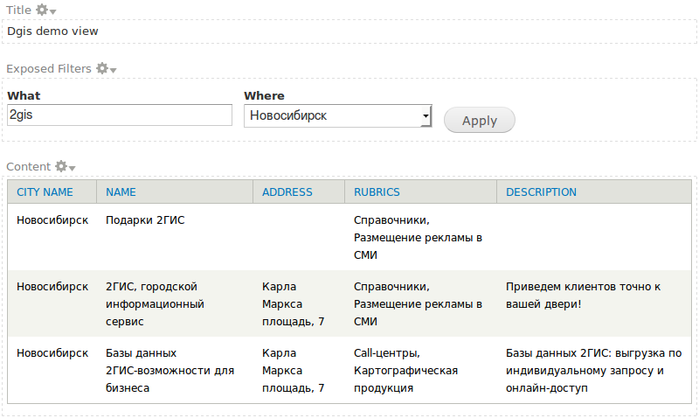
Task: Open the Title section gear menu
Action: tap(46, 10)
